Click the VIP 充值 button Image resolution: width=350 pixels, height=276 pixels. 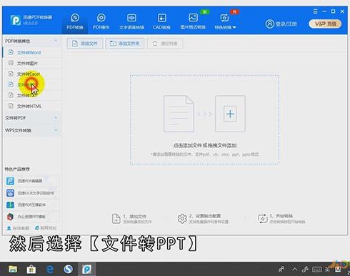click(x=325, y=24)
